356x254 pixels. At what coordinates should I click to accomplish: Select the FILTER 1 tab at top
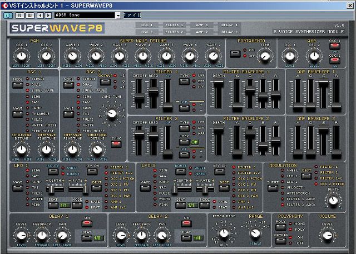[175, 25]
